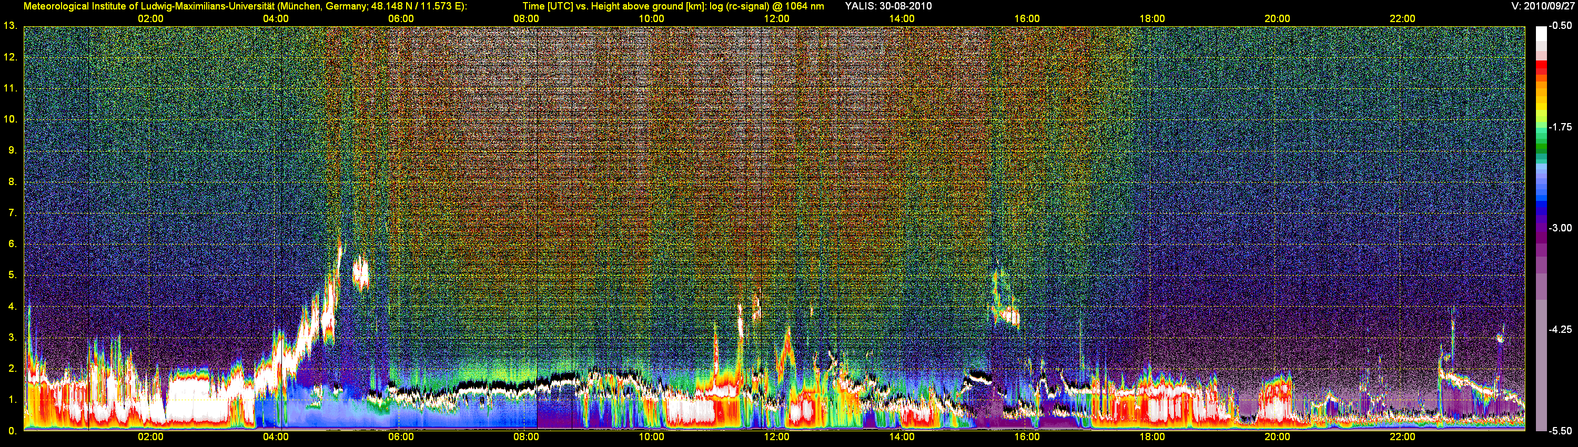The image size is (1578, 447).
Task: Select the 12. km height axis label
Action: click(x=10, y=57)
